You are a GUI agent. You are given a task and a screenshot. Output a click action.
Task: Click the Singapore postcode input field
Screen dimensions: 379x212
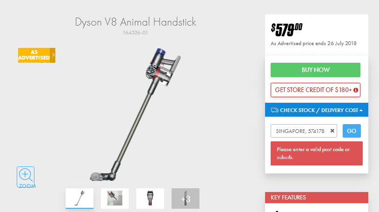[x=304, y=131]
